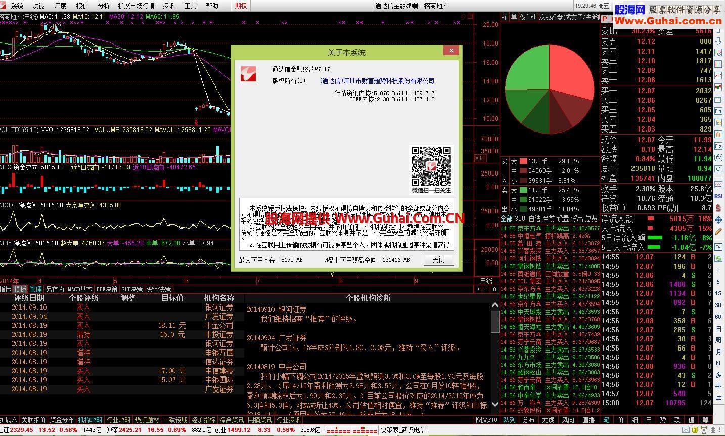Open the 行业攻略 bottom tab
Viewport: 725px width, 436px height.
[x=118, y=420]
